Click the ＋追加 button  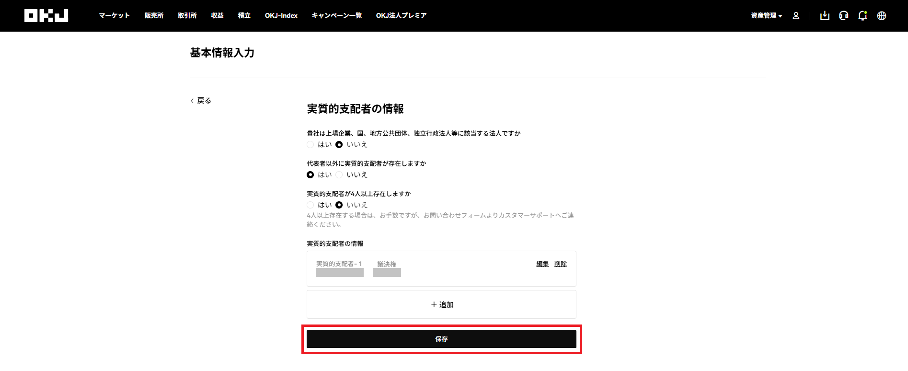441,304
